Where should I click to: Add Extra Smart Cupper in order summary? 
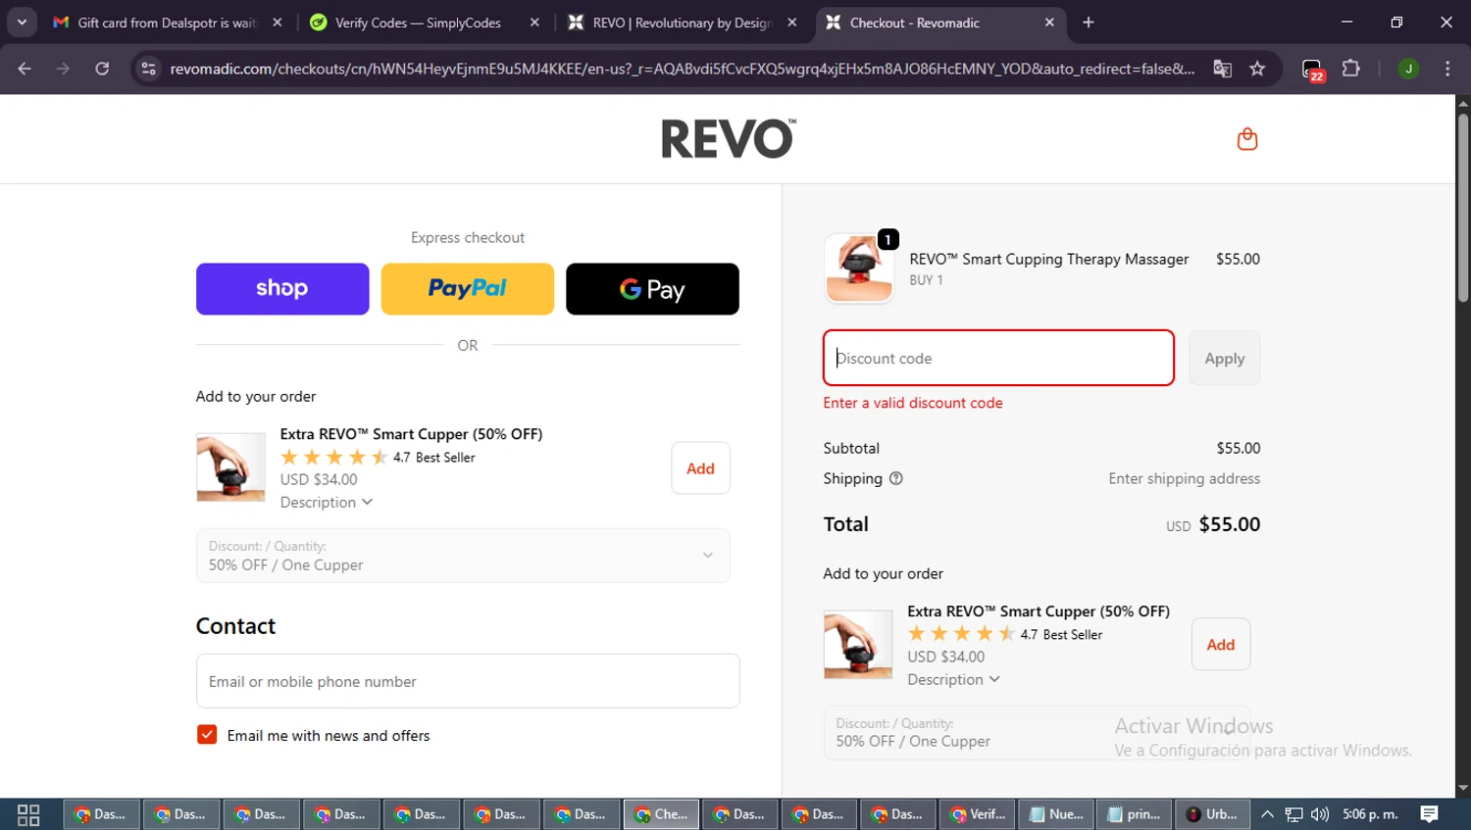[1221, 645]
